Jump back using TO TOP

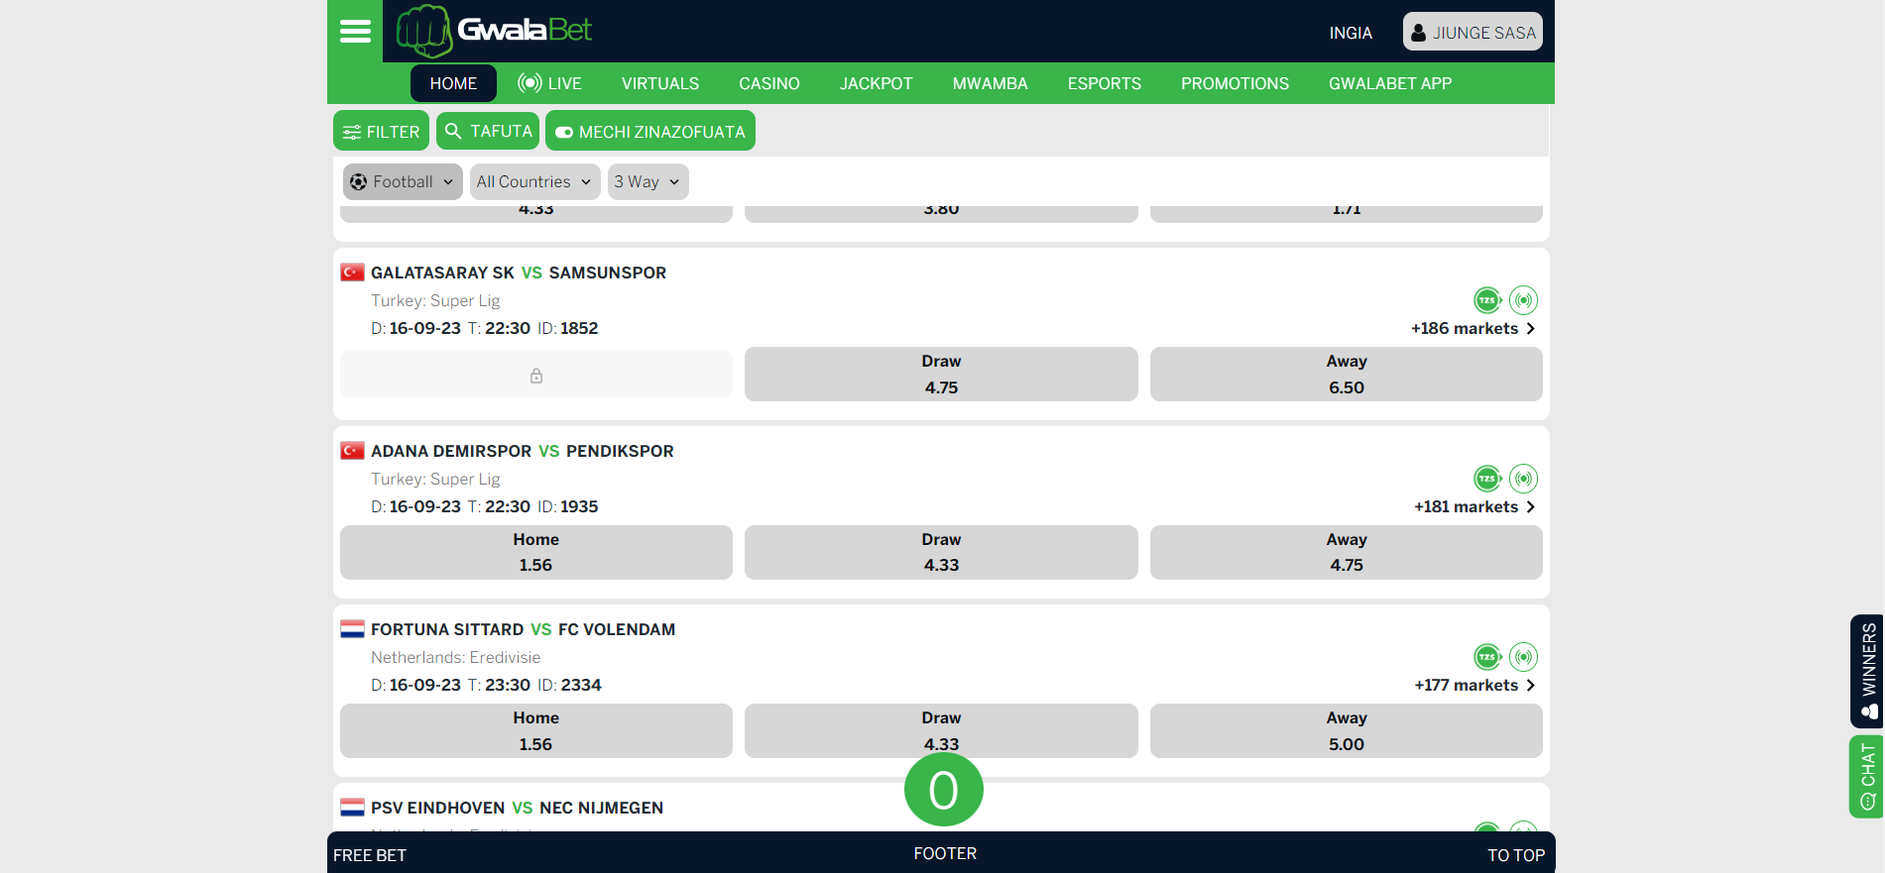pyautogui.click(x=1516, y=855)
